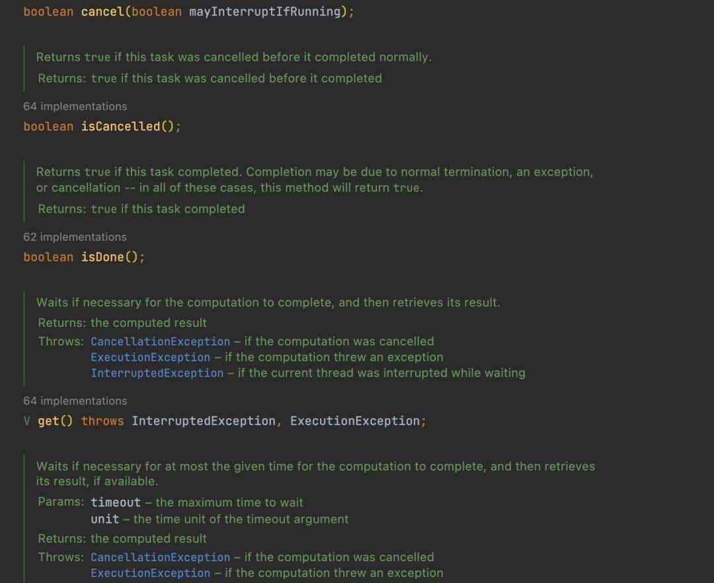
Task: Click ExecutionException in get() throws clause
Action: click(354, 421)
